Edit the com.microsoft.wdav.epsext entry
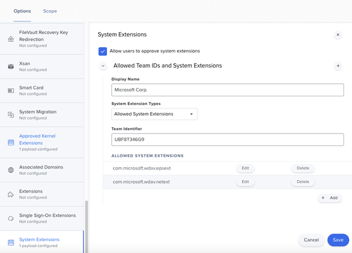This screenshot has width=352, height=253. click(245, 168)
